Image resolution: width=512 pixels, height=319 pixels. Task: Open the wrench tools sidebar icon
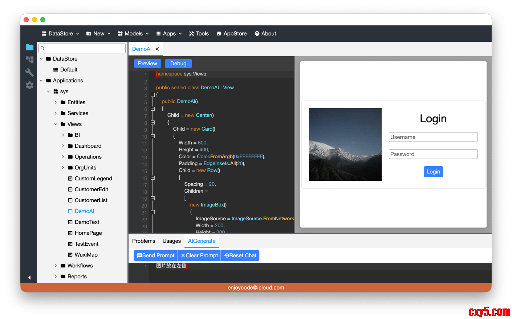[29, 72]
